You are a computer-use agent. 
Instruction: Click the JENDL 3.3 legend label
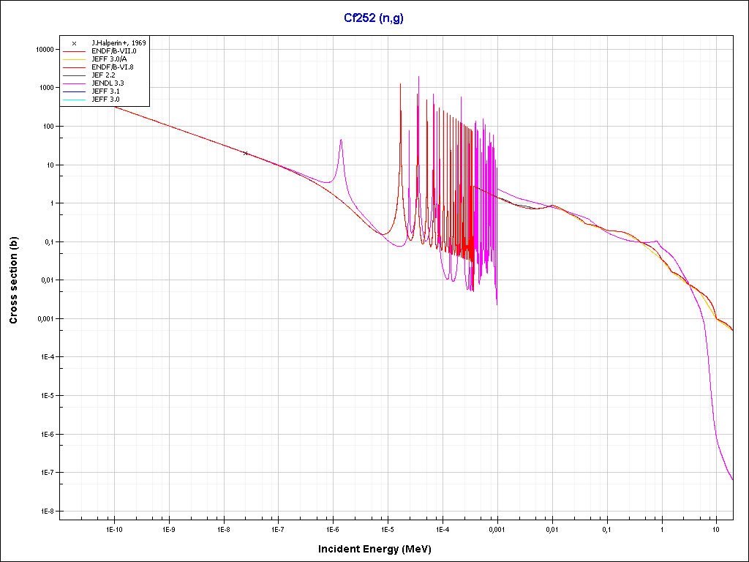point(108,83)
